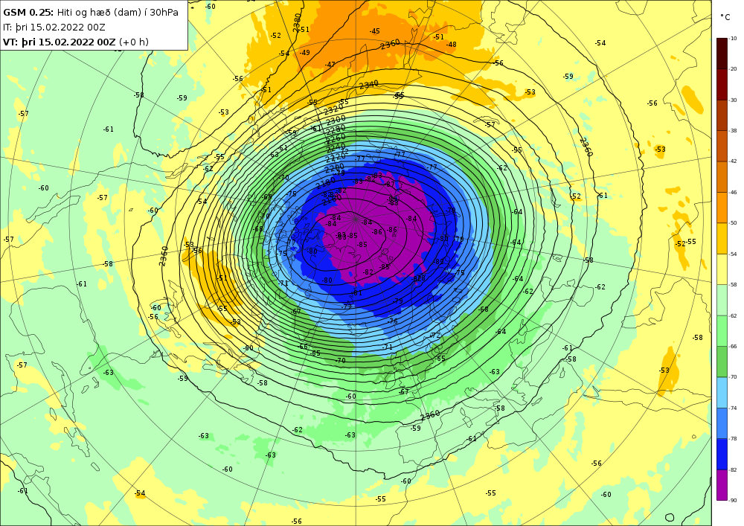744x526 pixels.
Task: Click the medium blue -74 to -78 legend swatch
Action: click(721, 423)
